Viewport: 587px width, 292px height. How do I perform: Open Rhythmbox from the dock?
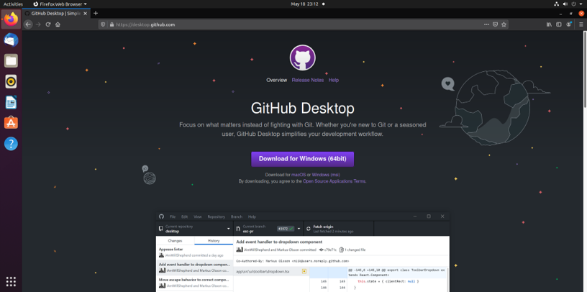pos(11,81)
